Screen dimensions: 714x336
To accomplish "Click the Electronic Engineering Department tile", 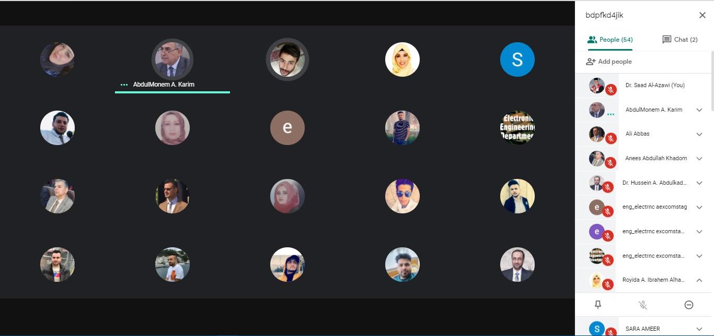I will pyautogui.click(x=517, y=127).
